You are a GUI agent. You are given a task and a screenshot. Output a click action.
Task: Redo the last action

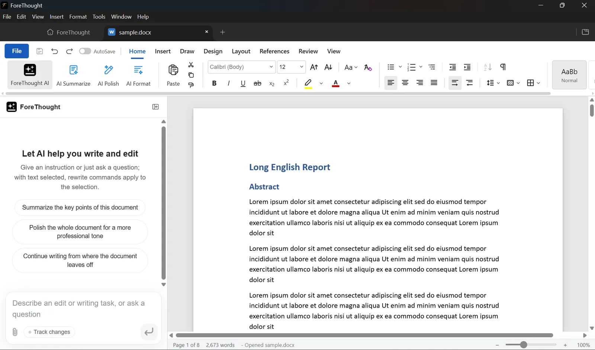point(69,51)
